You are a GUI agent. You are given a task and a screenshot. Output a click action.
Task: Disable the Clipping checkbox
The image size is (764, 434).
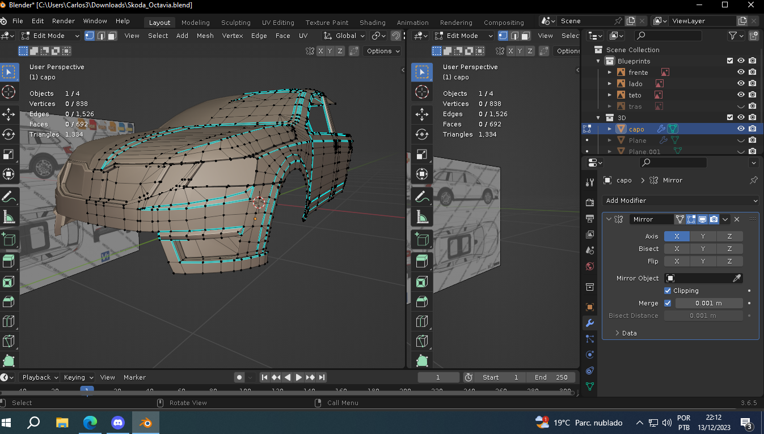pos(668,291)
